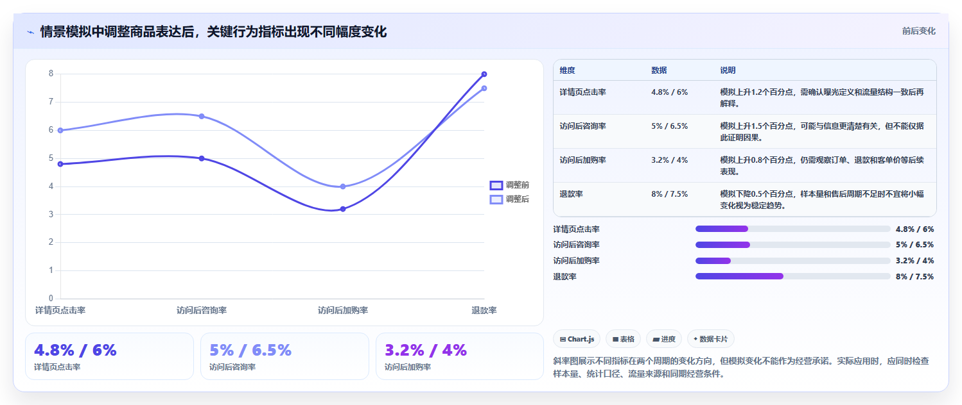Click the 退款率 label beside its progress bar

(x=565, y=276)
